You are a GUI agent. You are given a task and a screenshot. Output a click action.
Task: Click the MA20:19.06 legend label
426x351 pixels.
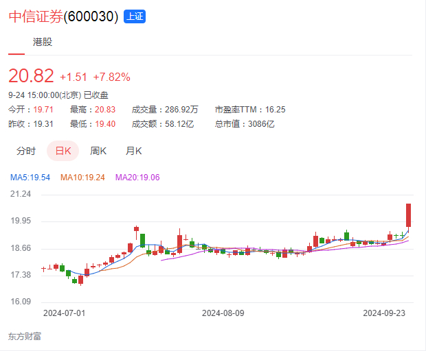tap(137, 178)
